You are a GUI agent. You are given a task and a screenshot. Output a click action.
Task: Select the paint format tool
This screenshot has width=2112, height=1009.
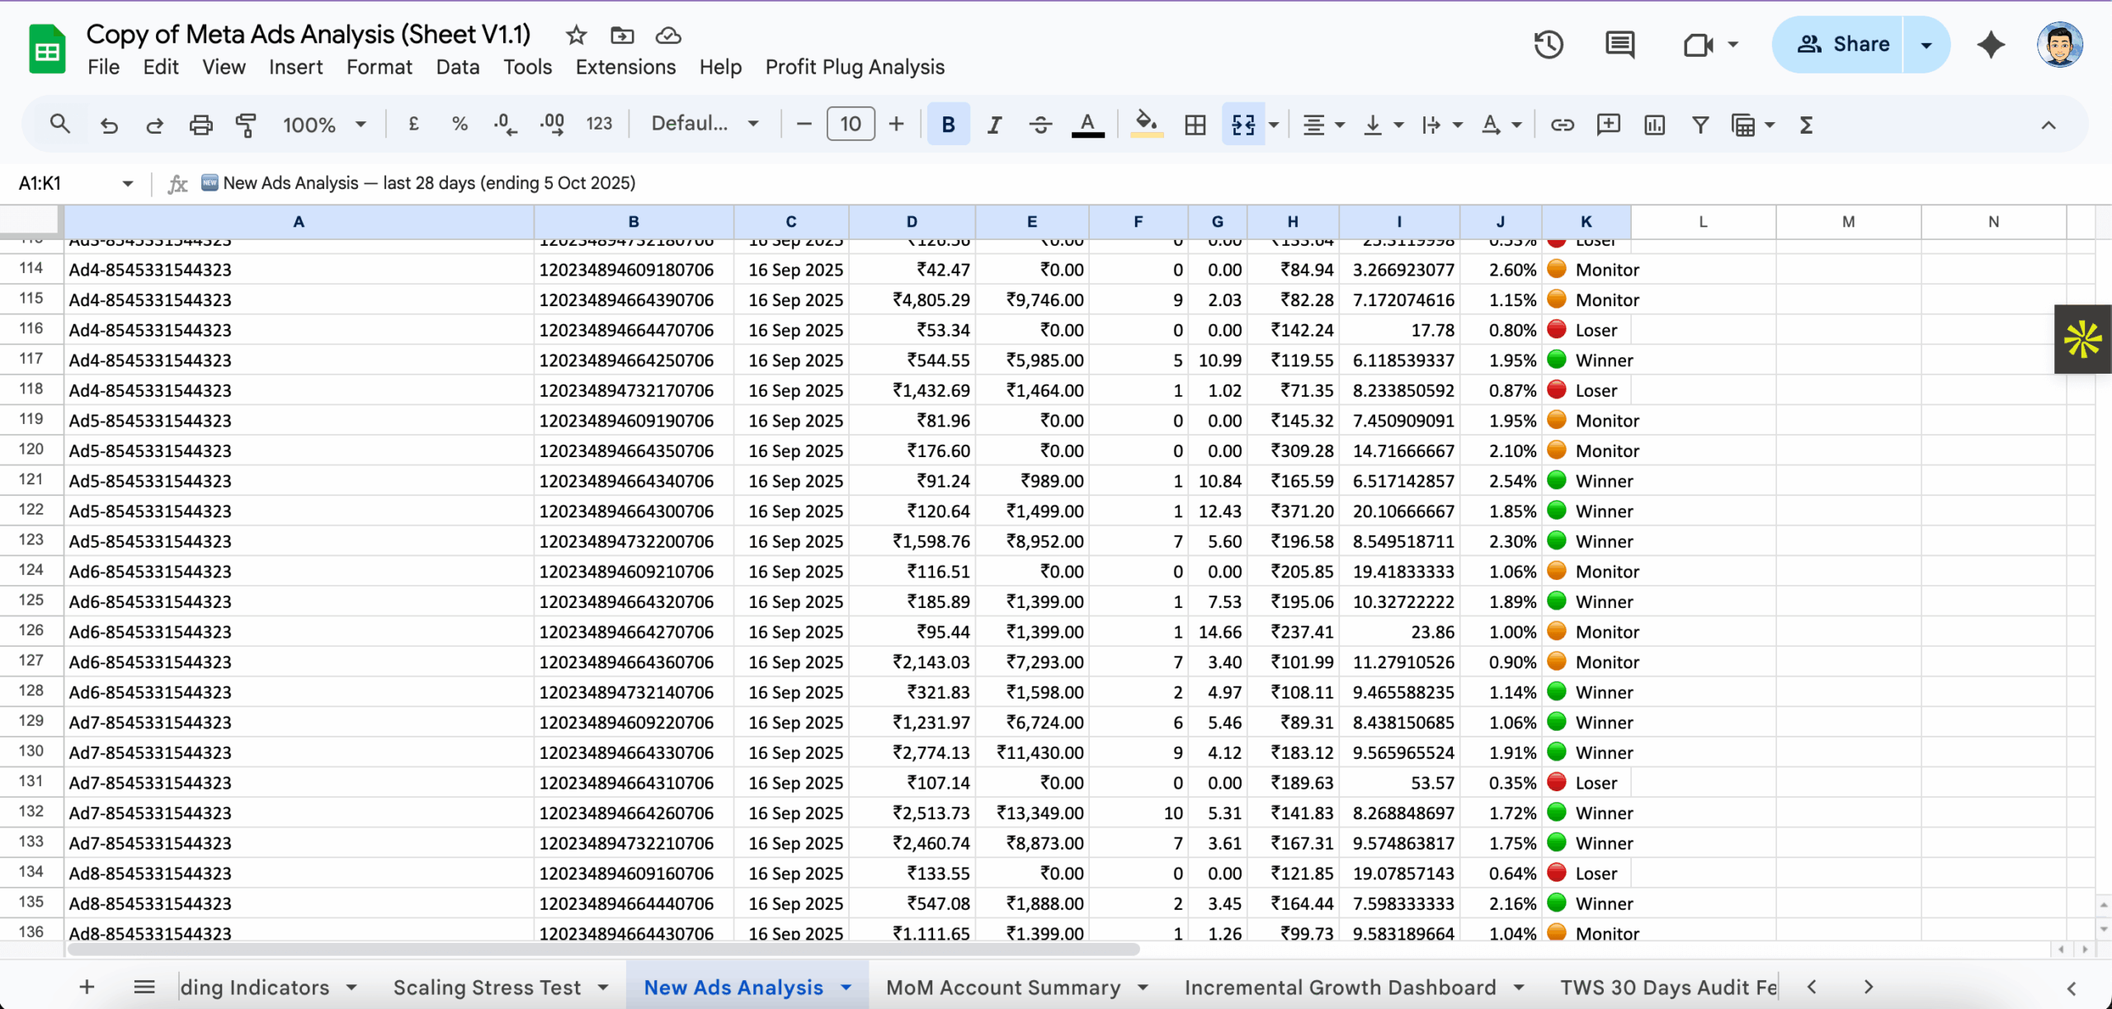(x=245, y=124)
